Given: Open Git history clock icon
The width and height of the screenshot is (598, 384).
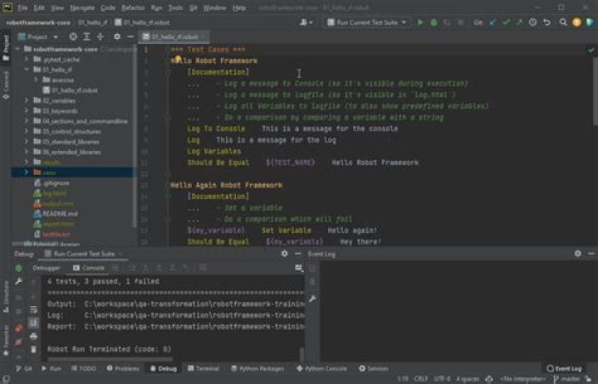Looking at the screenshot, I should [x=532, y=22].
